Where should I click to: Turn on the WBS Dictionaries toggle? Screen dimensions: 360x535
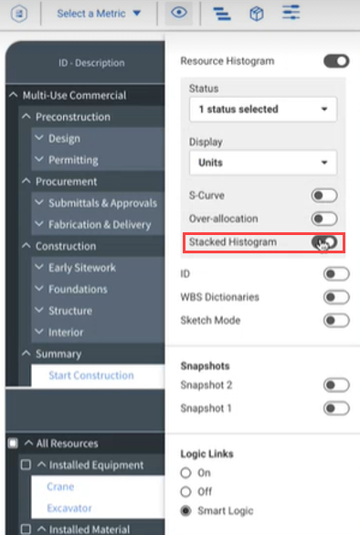click(336, 297)
